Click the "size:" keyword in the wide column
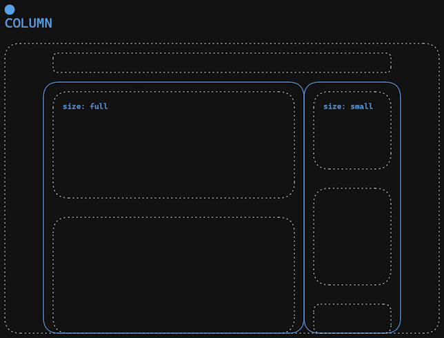Viewport: 444px width, 338px height. pyautogui.click(x=74, y=106)
